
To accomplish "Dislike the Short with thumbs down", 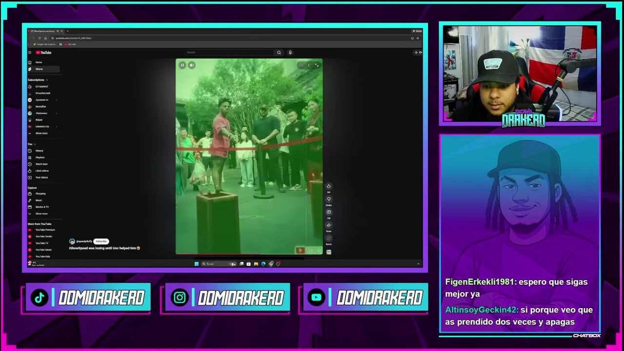I will [329, 199].
